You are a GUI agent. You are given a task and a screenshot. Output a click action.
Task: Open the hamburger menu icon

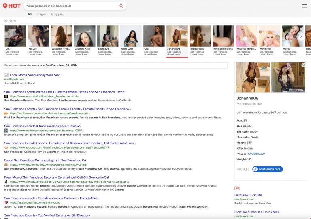click(x=304, y=6)
